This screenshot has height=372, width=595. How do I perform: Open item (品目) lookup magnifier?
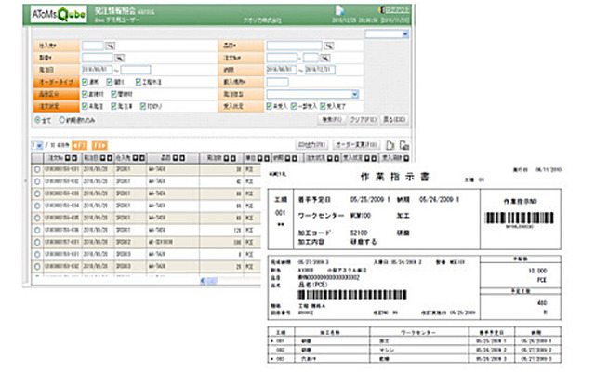pos(328,46)
